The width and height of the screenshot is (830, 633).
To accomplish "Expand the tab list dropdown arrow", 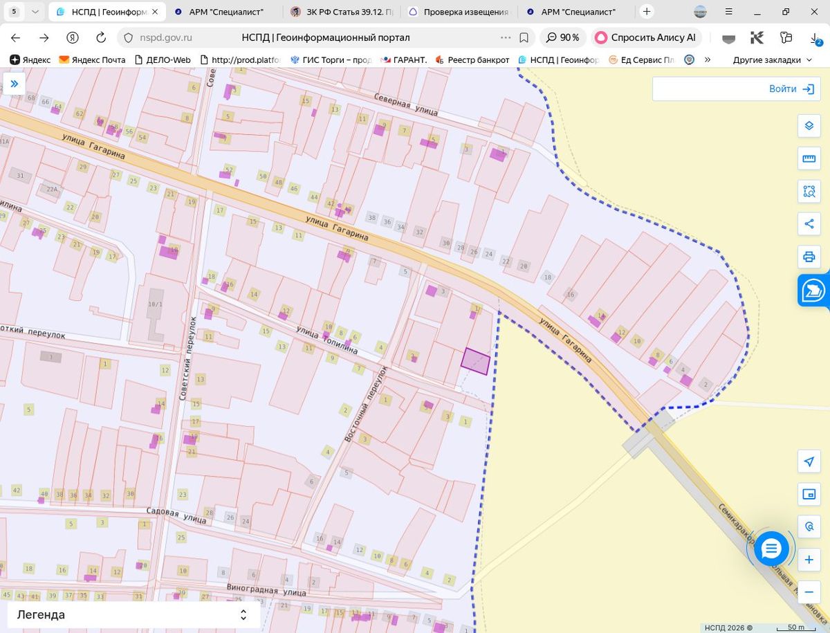I will 35,12.
